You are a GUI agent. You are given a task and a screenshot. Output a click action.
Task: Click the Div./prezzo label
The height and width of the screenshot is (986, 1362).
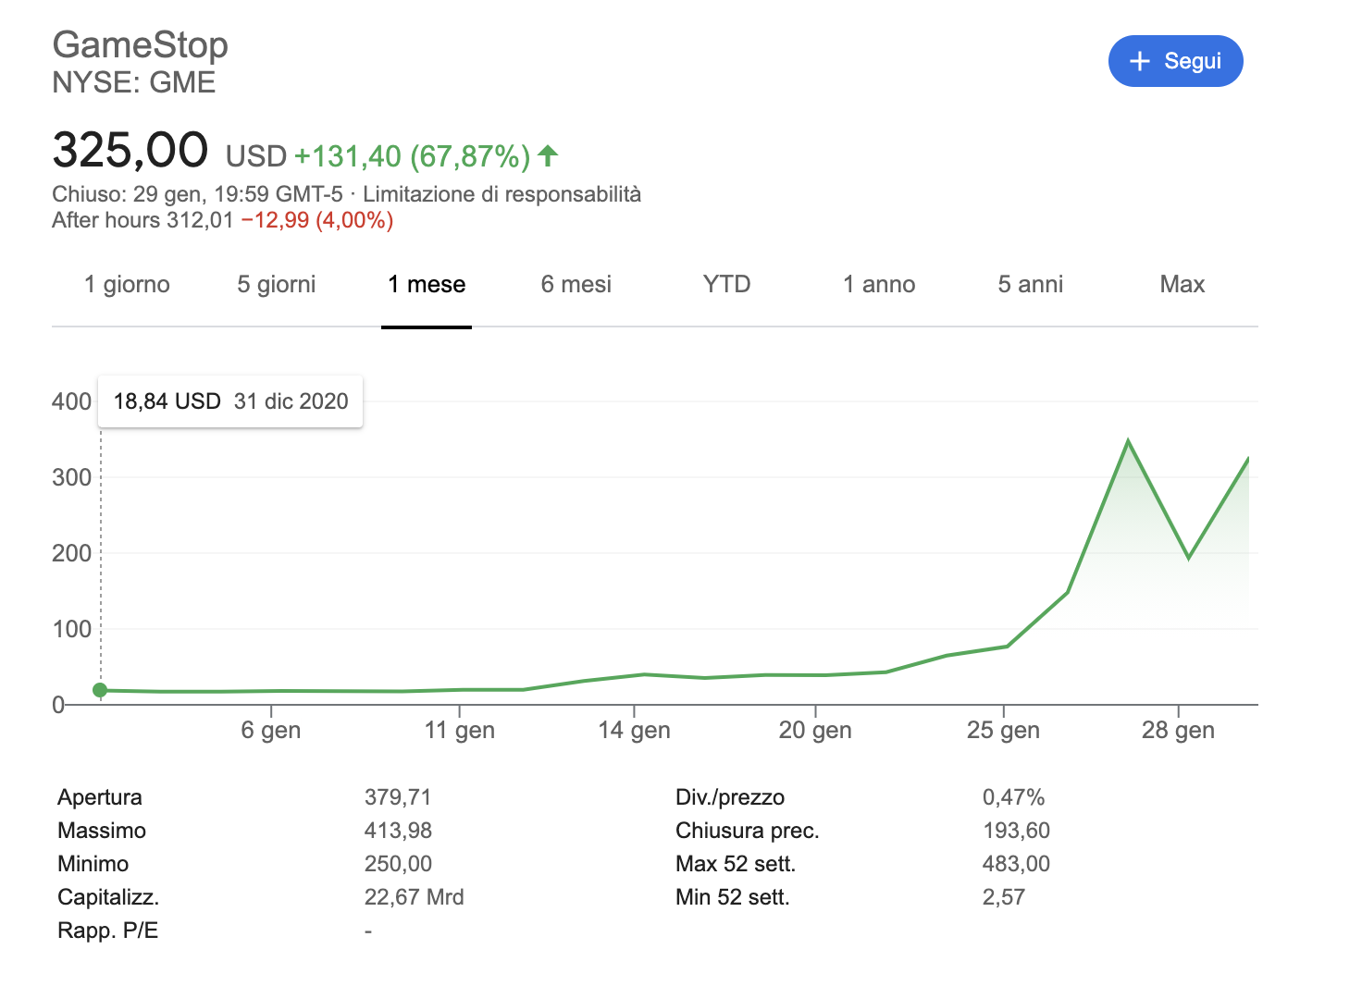(730, 797)
